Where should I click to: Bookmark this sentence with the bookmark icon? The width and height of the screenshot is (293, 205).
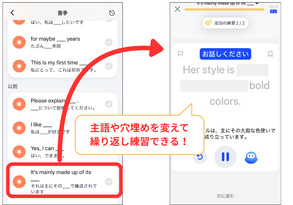coord(270,54)
